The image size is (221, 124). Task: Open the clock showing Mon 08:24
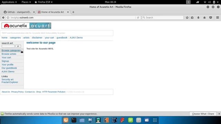pos(110,2)
